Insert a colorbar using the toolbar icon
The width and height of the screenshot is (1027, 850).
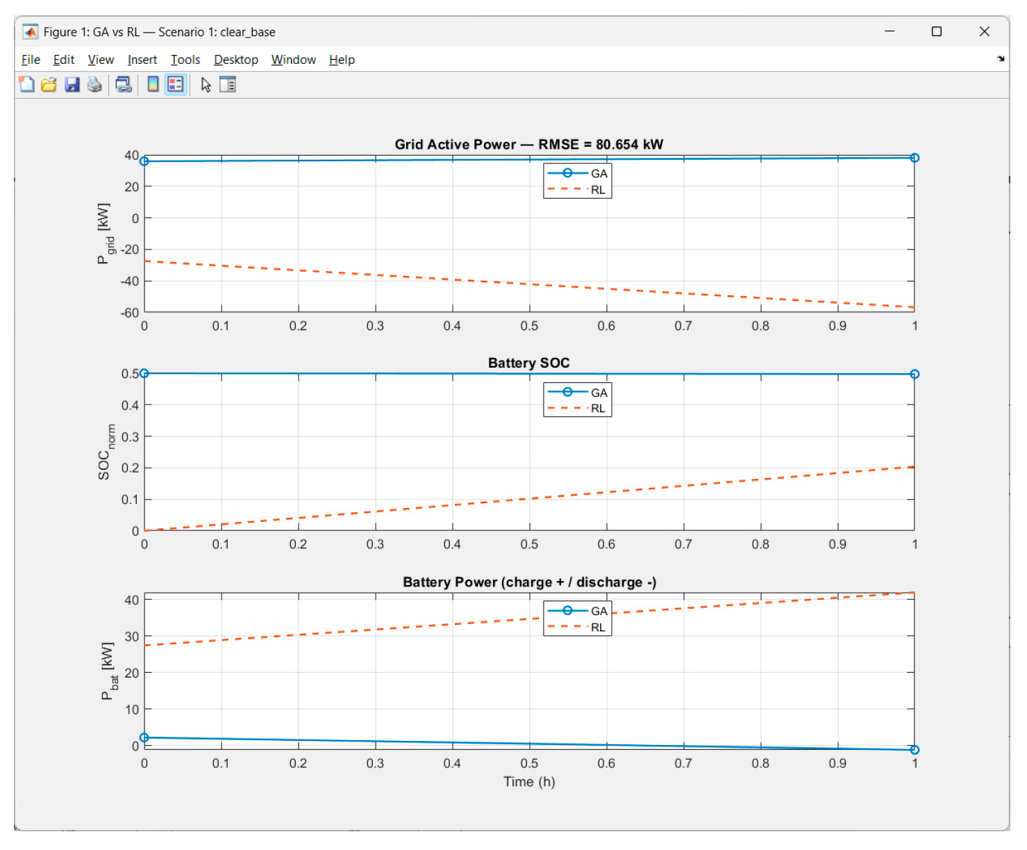point(153,85)
